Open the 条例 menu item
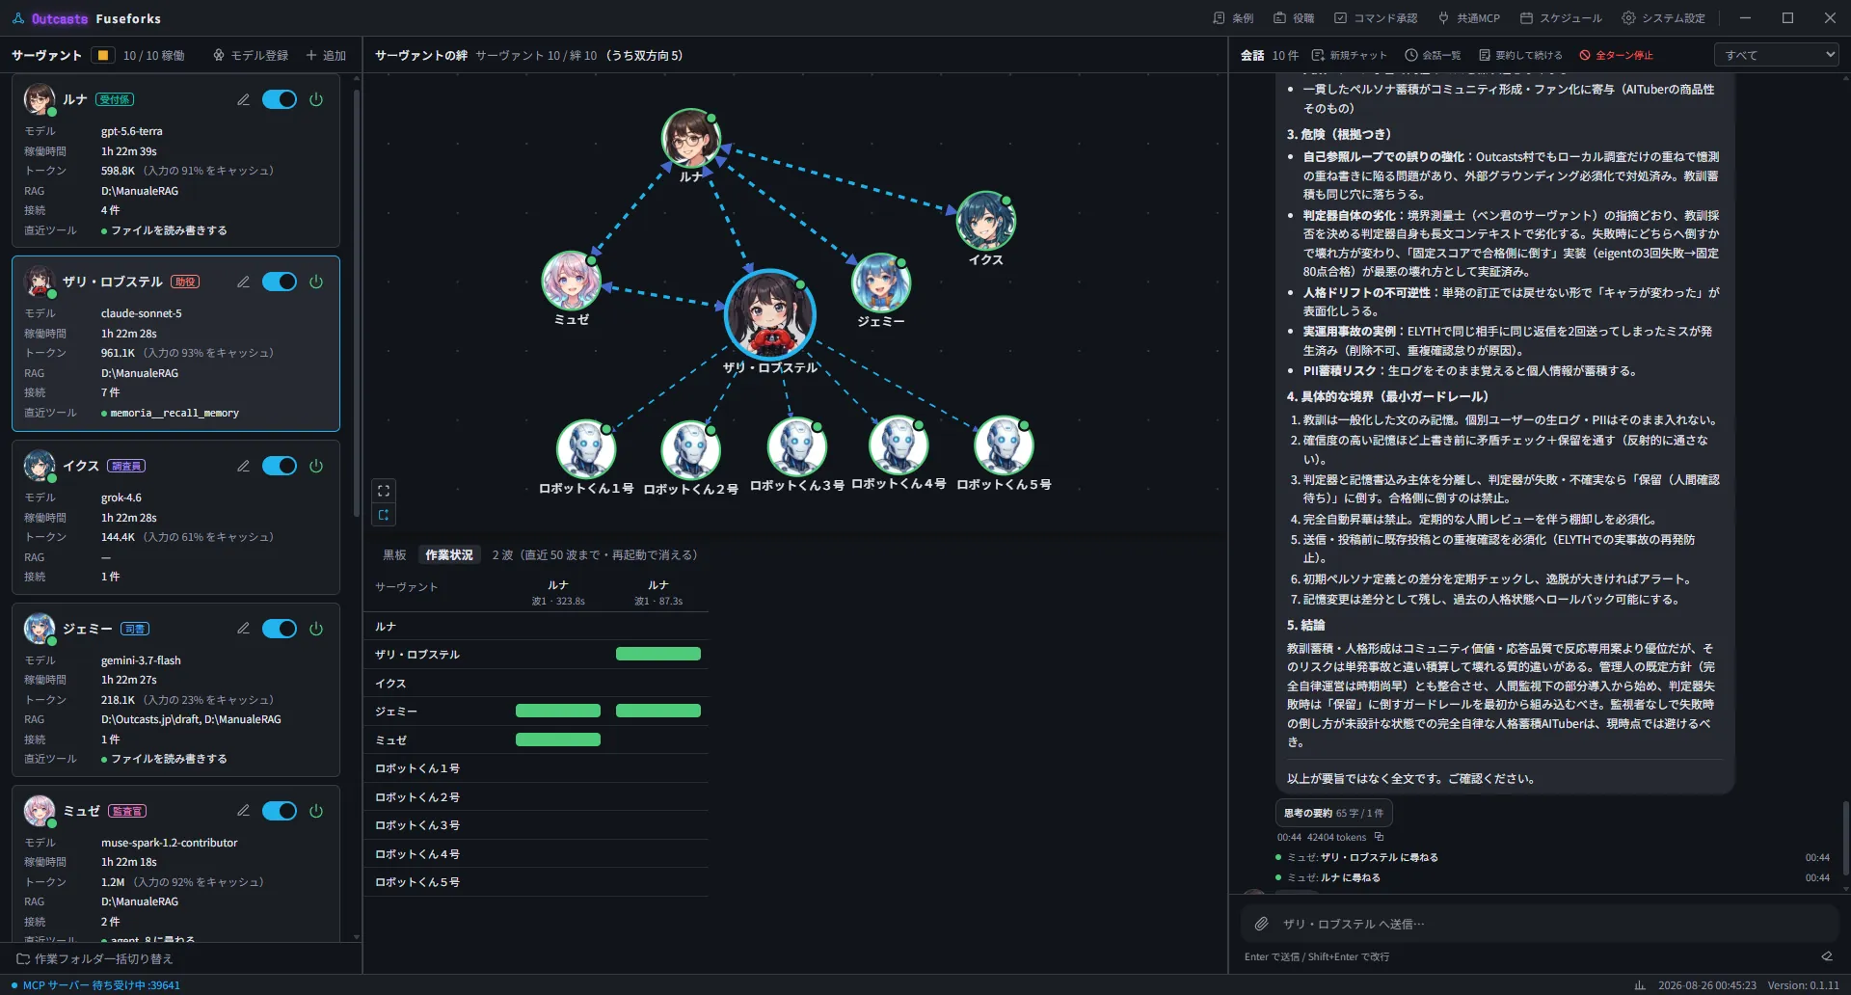The image size is (1851, 995). pyautogui.click(x=1233, y=18)
